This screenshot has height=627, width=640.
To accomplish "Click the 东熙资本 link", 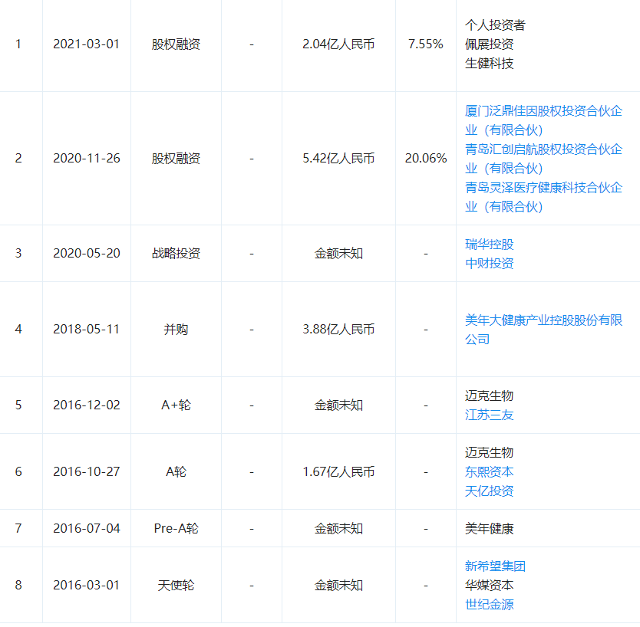I will point(489,472).
